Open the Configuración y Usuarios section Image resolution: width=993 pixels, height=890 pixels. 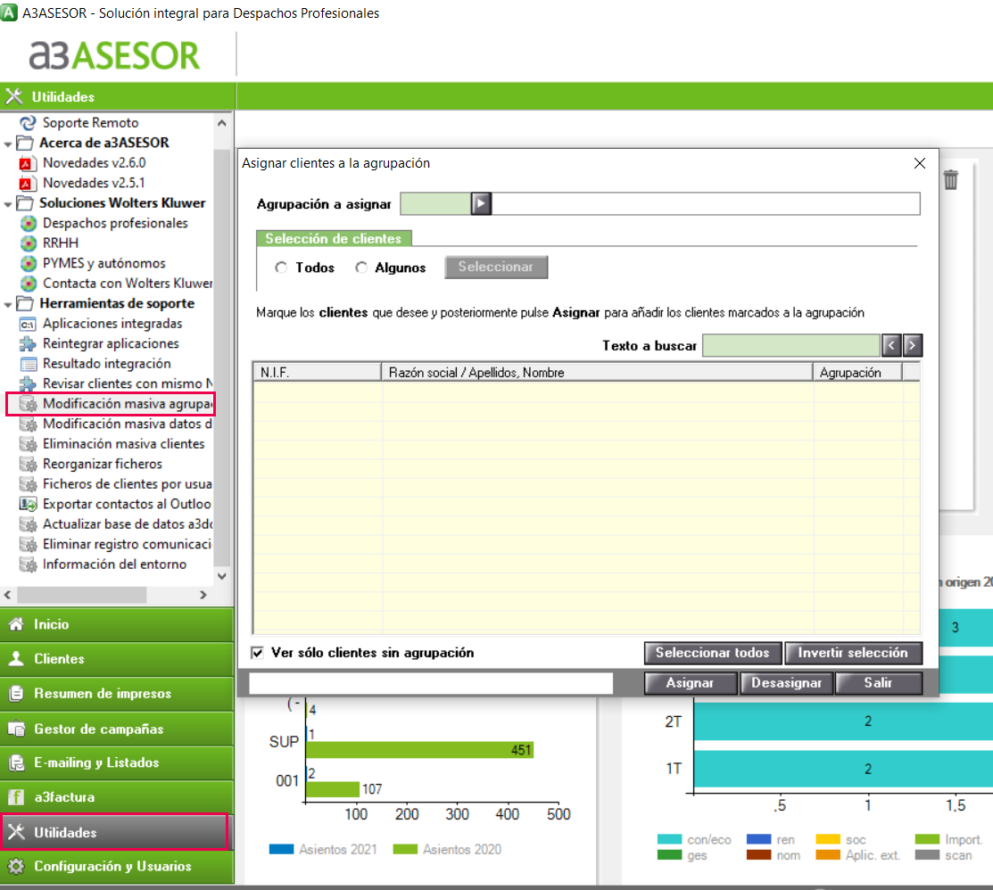coord(117,866)
